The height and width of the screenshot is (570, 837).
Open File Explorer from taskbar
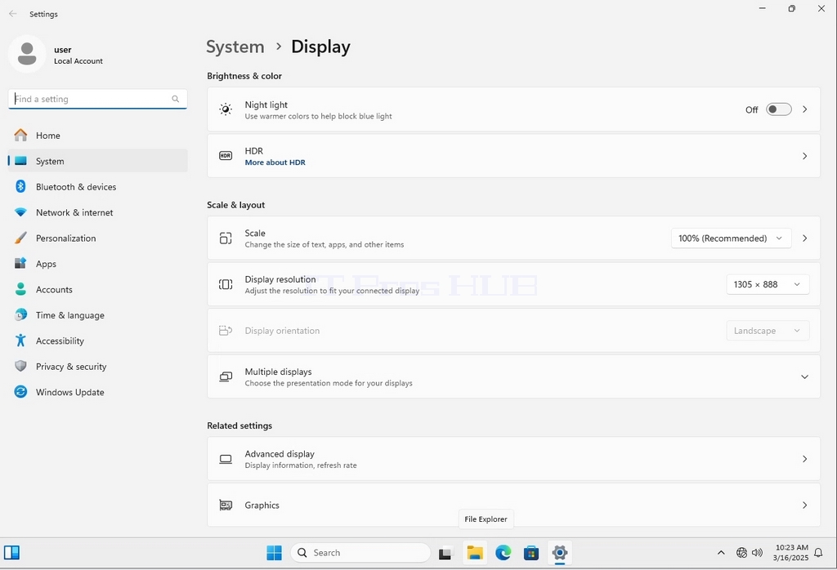(x=475, y=553)
